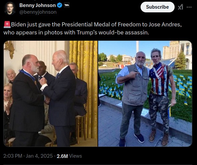This screenshot has height=165, width=197.
Task: Click the Ukrainian flags on the lawn
Action: 182,86
